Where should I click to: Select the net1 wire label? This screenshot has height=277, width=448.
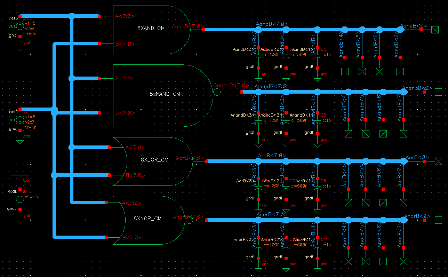pos(13,112)
